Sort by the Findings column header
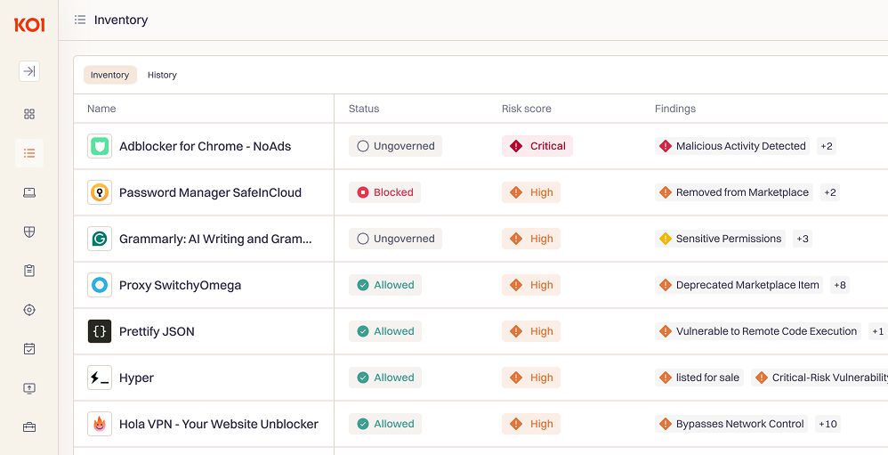The width and height of the screenshot is (888, 455). [675, 109]
